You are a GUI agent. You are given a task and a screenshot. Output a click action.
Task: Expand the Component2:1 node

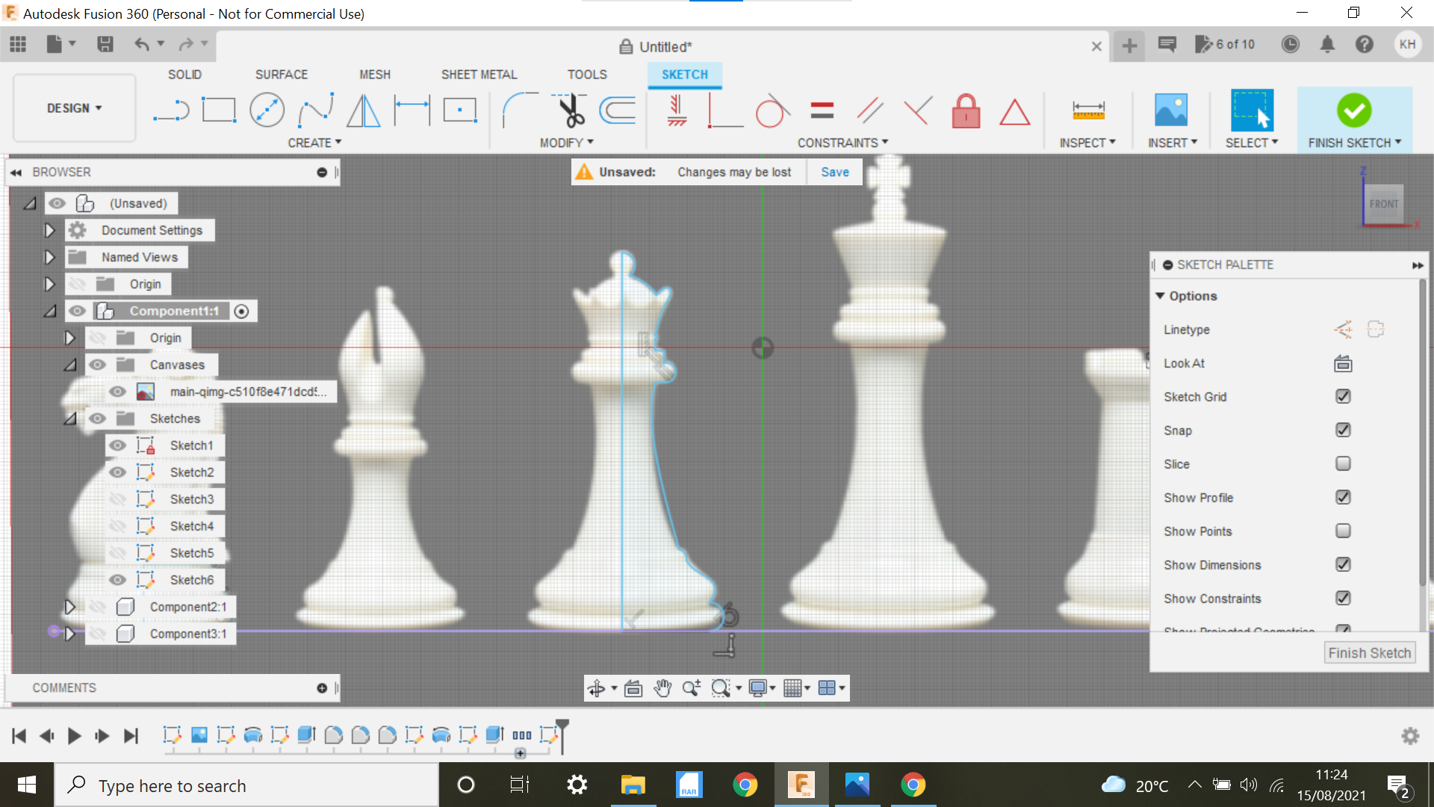pyautogui.click(x=70, y=606)
